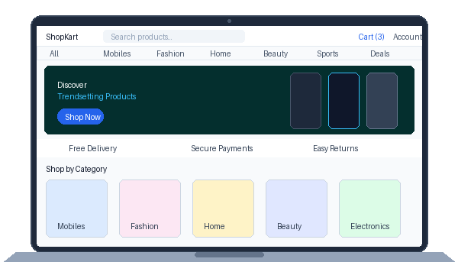Select the highlighted middle phone thumbnail in banner

point(343,101)
